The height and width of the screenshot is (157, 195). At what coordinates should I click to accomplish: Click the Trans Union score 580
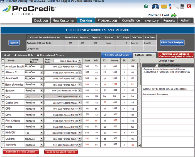70,43
